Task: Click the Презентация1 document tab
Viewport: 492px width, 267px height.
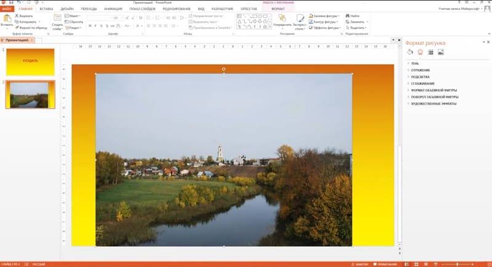Action: click(x=17, y=40)
